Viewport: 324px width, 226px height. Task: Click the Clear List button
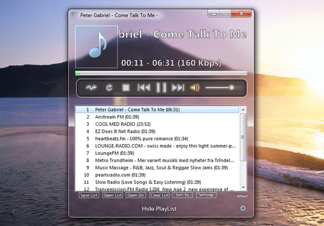(160, 195)
